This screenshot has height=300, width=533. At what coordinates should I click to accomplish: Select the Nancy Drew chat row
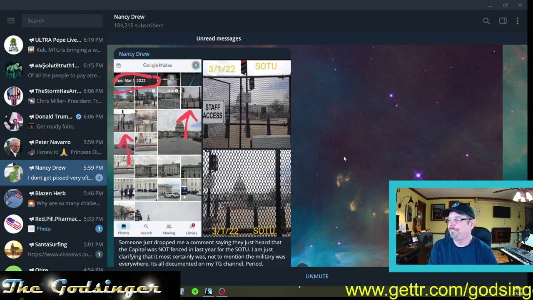[x=53, y=173]
